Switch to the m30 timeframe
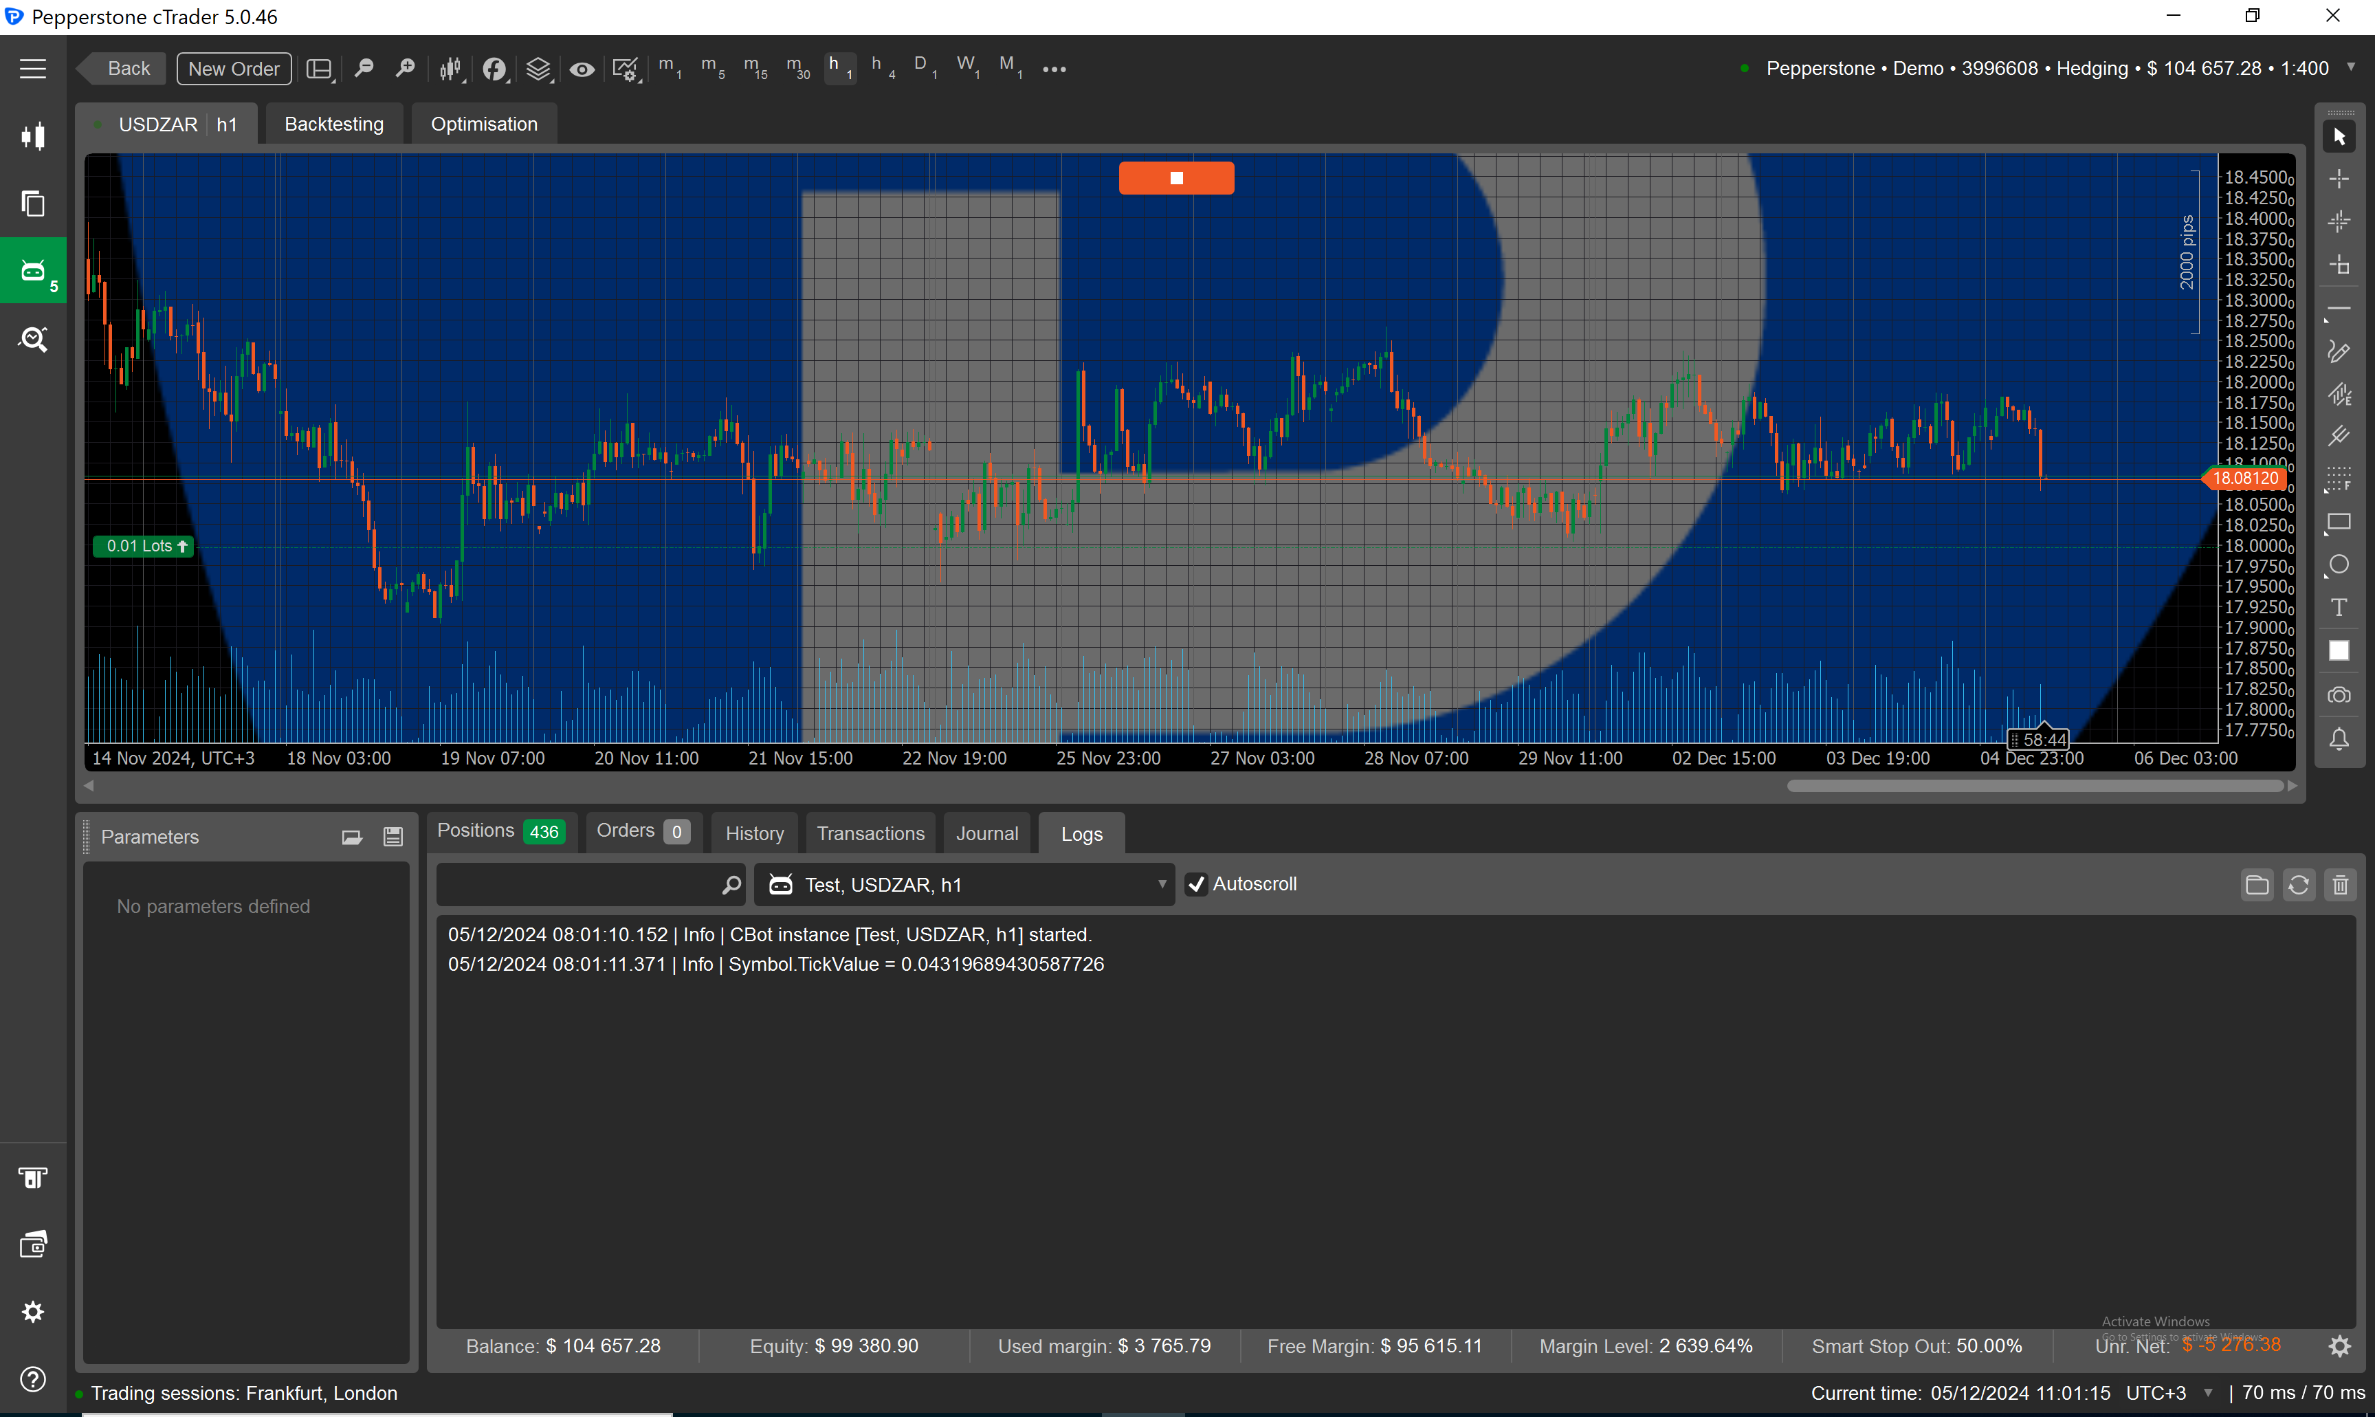Viewport: 2375px width, 1417px height. point(797,67)
